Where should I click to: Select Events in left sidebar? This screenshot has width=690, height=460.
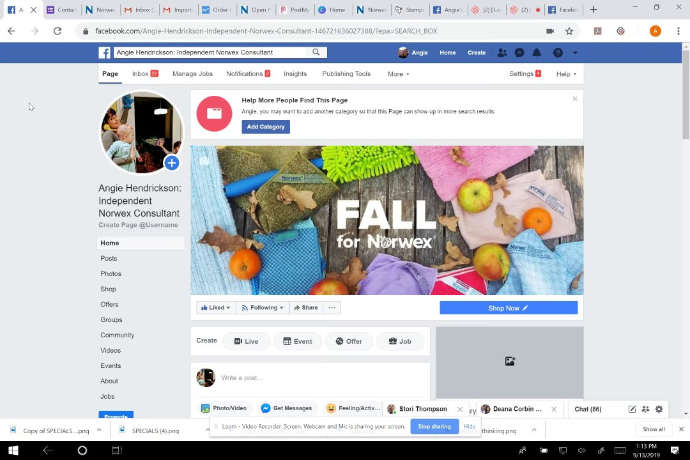[111, 366]
